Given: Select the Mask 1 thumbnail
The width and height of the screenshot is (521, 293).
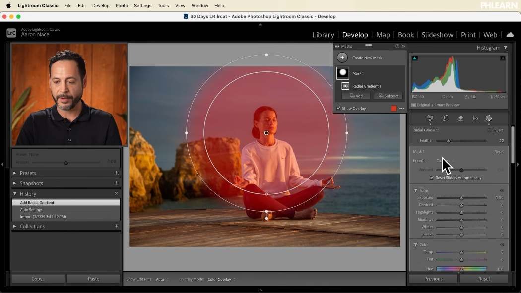Looking at the screenshot, I should point(343,73).
